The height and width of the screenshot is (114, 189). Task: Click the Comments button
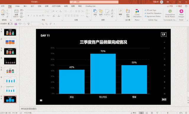tap(179, 6)
